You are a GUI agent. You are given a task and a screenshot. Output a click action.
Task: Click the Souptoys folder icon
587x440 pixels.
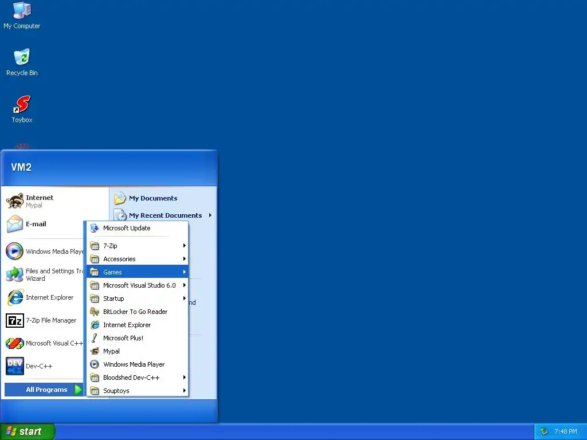pos(95,391)
